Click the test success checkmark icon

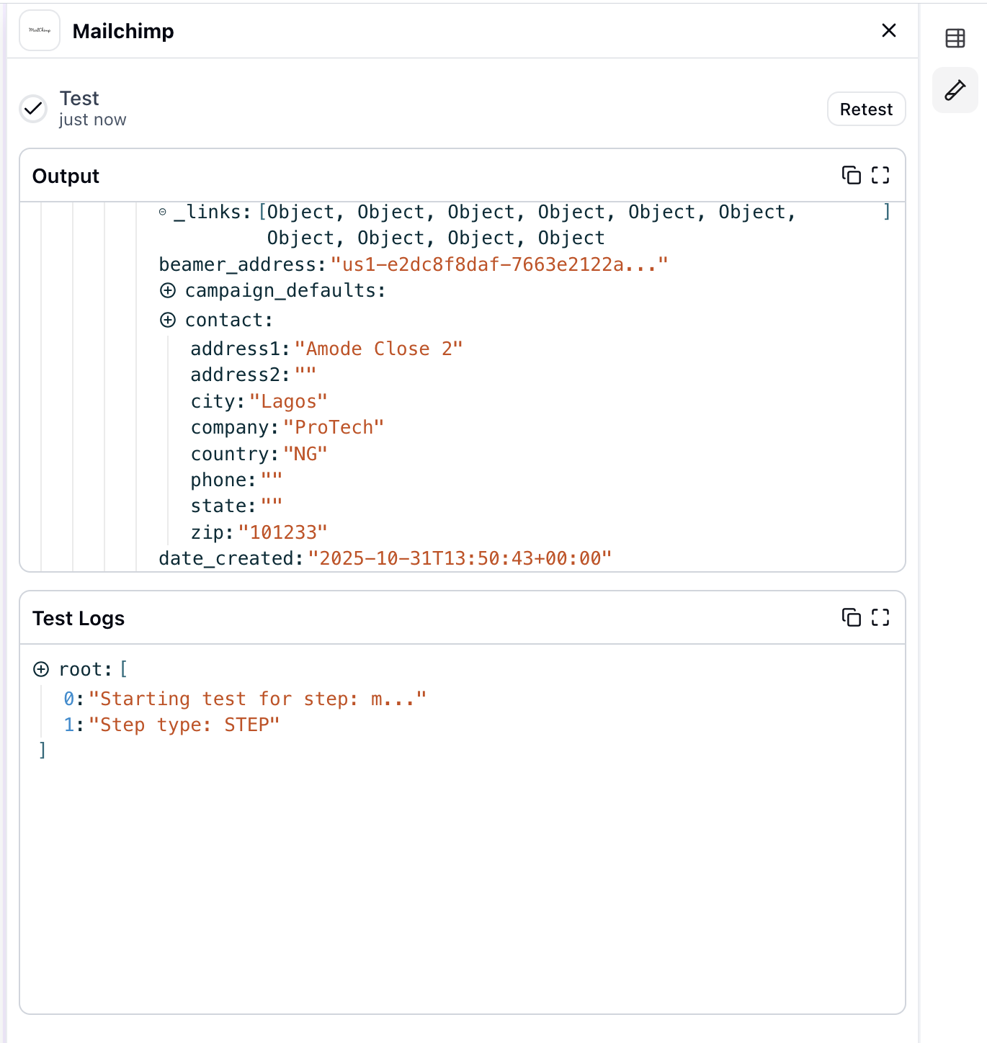tap(33, 109)
